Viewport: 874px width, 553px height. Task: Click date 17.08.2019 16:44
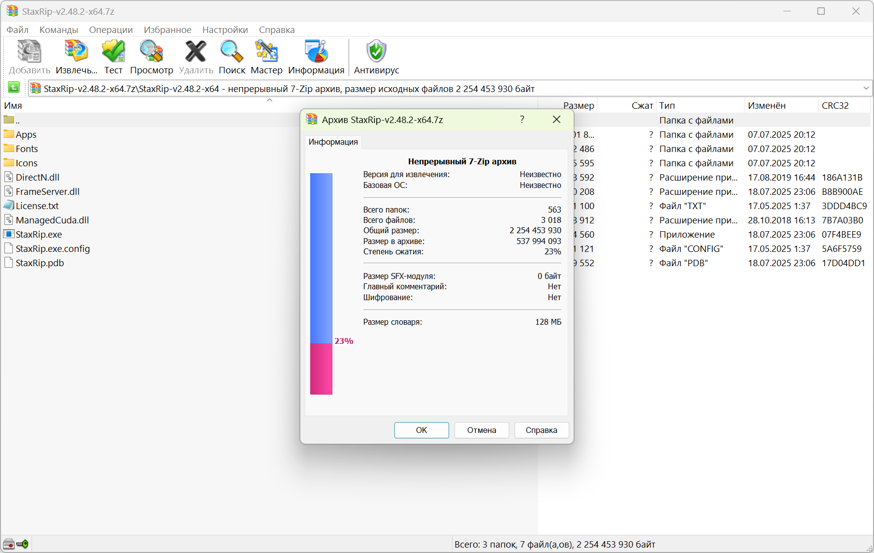tap(781, 177)
